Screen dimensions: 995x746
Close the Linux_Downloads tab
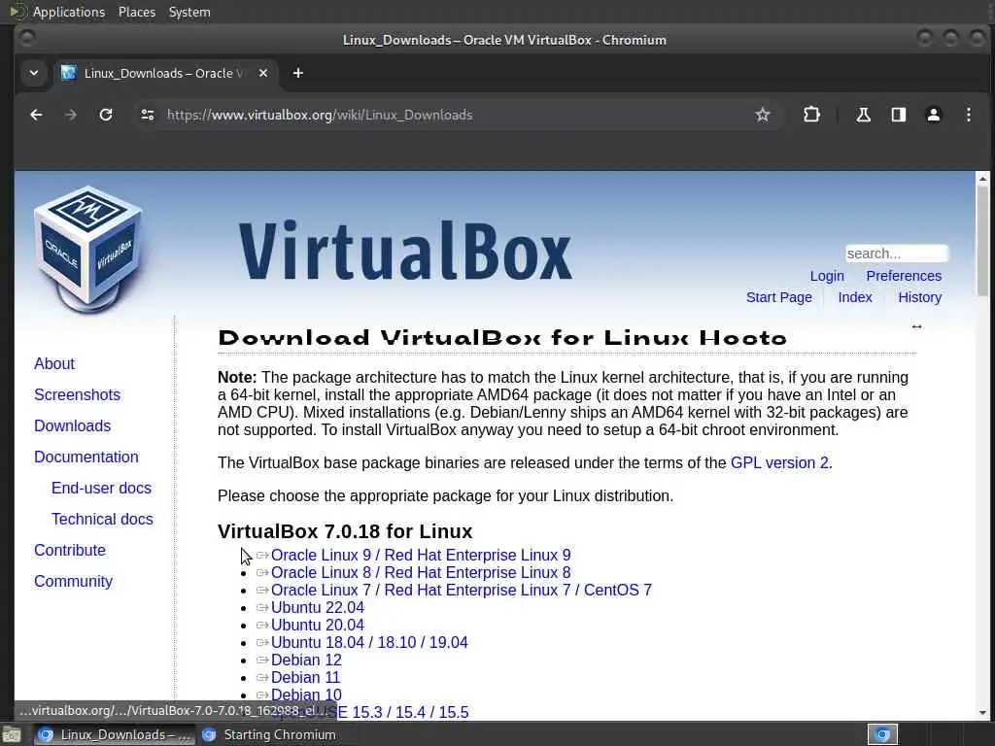pyautogui.click(x=263, y=73)
